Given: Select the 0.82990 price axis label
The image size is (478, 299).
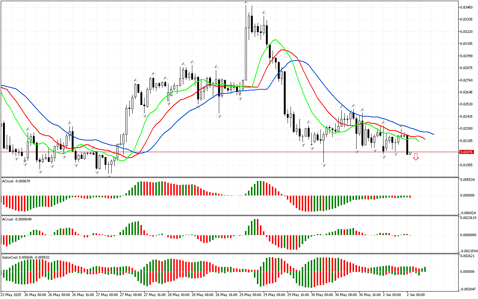Looking at the screenshot, I should (467, 56).
